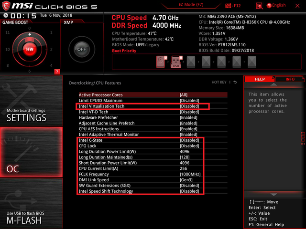Open M-FLASH to flash BIOS

click(31, 204)
